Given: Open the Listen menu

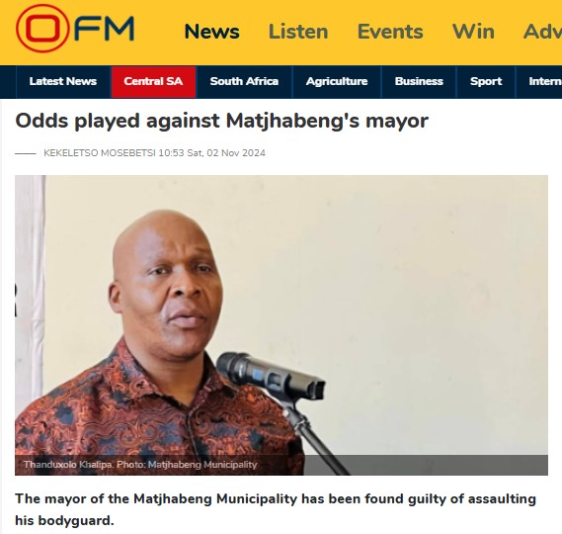Looking at the screenshot, I should 298,32.
